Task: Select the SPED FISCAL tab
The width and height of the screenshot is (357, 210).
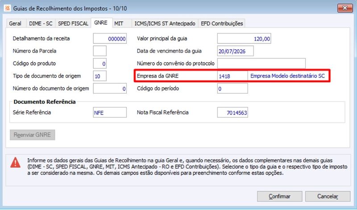Action: [73, 24]
